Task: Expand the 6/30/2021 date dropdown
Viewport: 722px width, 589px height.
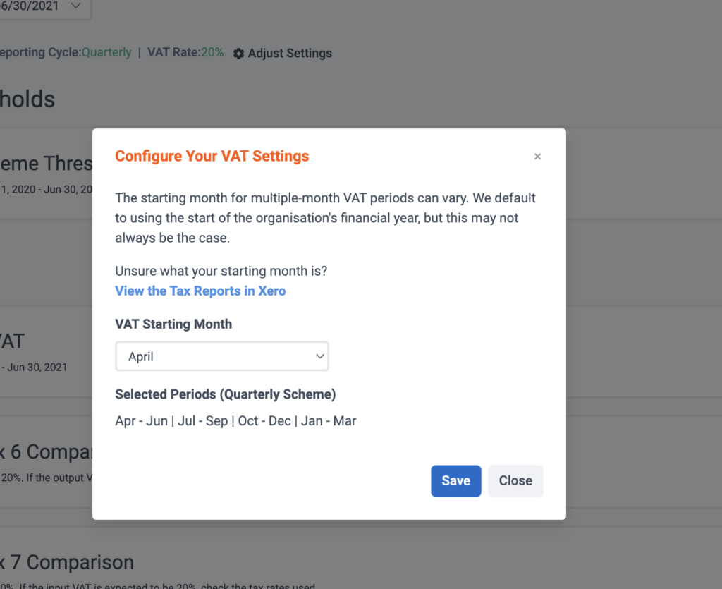Action: click(45, 7)
